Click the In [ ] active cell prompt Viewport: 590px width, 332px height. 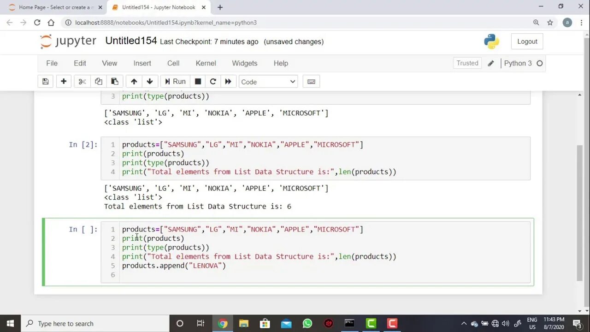[83, 229]
